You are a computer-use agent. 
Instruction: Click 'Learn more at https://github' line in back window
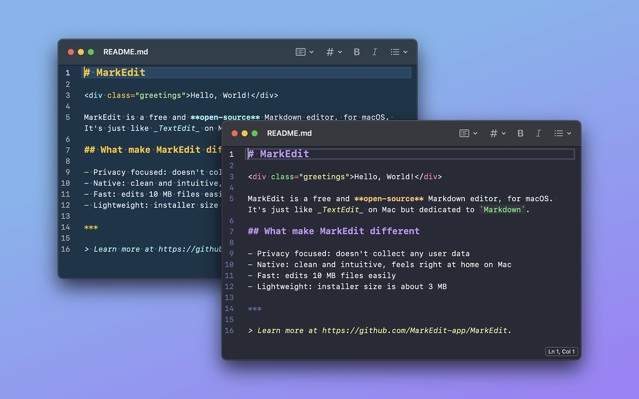click(153, 249)
